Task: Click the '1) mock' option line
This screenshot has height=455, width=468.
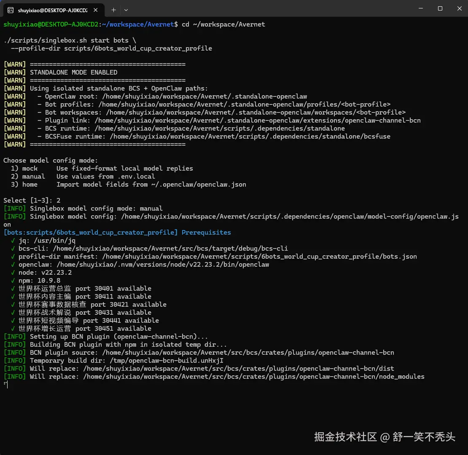Action: [x=102, y=169]
